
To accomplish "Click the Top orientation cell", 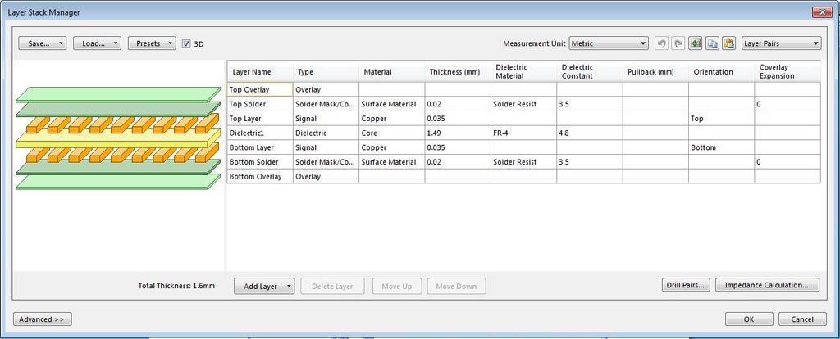I will tap(721, 118).
